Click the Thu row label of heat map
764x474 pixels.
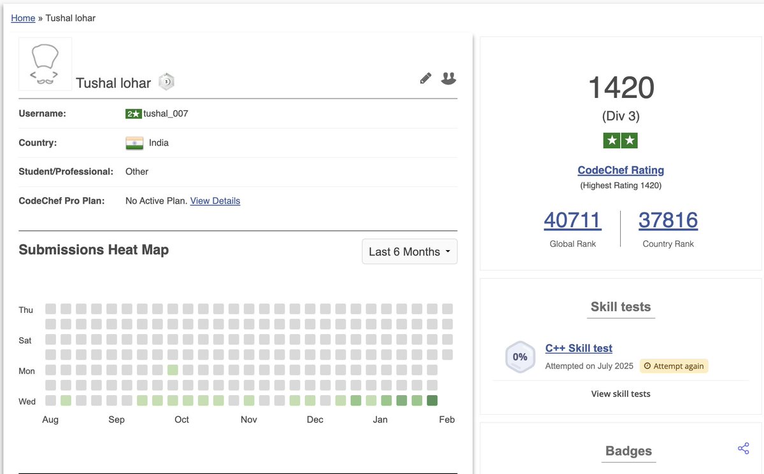pyautogui.click(x=26, y=310)
